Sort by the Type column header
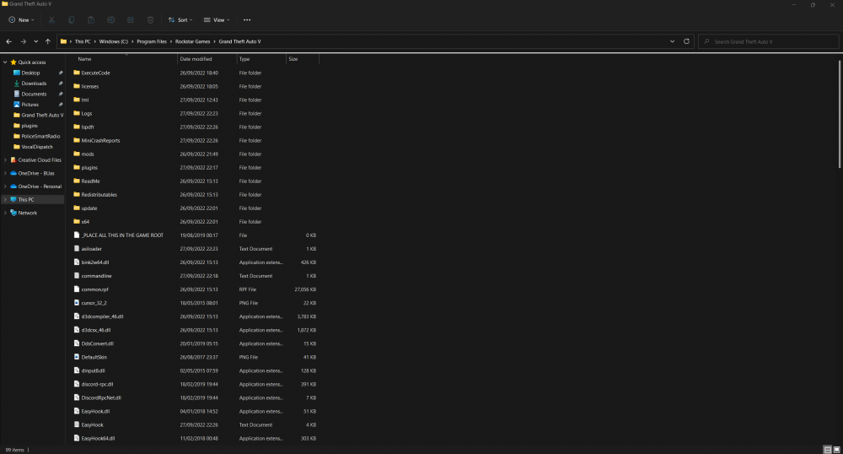 (244, 59)
